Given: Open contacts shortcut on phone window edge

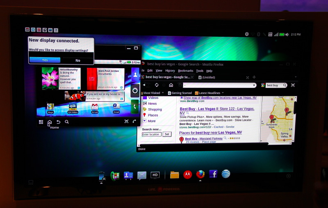Looking at the screenshot, I should pyautogui.click(x=135, y=75).
